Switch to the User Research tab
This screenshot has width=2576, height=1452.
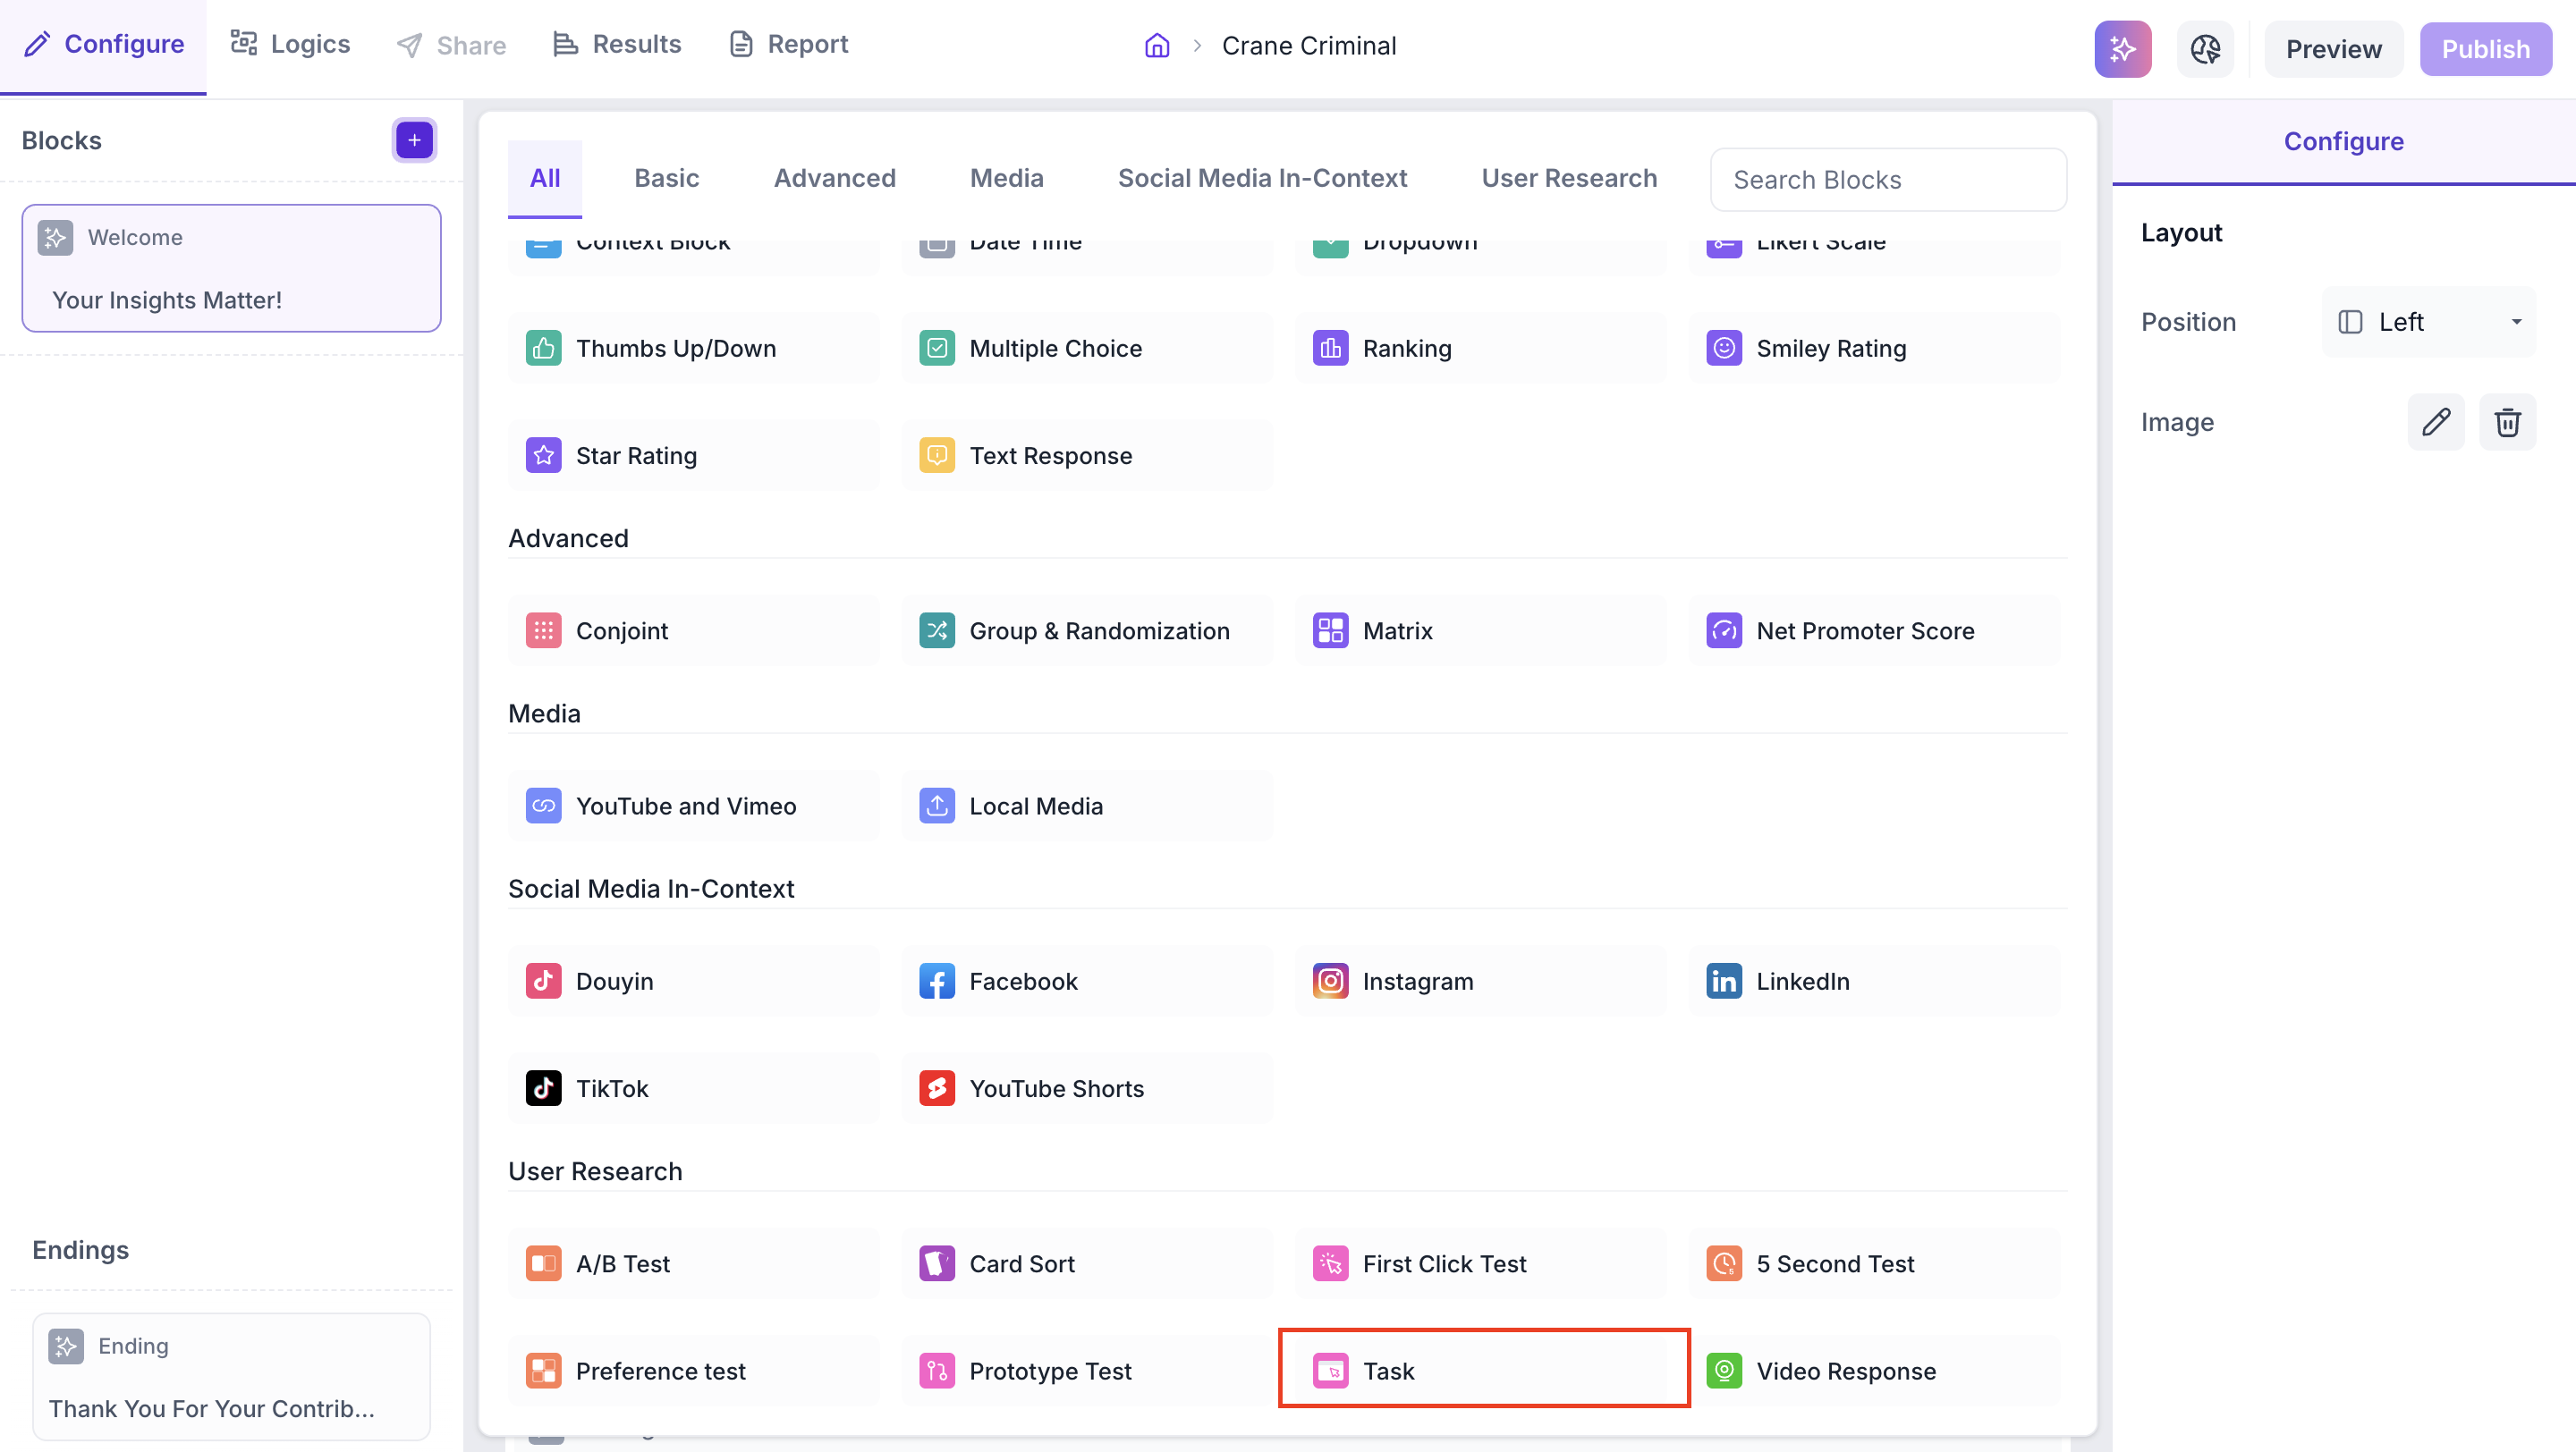point(1569,178)
